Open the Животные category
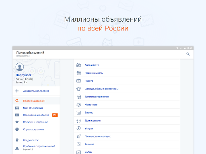This screenshot has width=206, height=154. 127,105
